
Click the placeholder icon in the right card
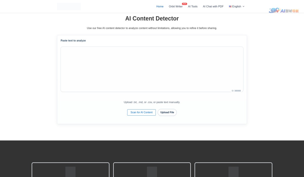[x=233, y=172]
